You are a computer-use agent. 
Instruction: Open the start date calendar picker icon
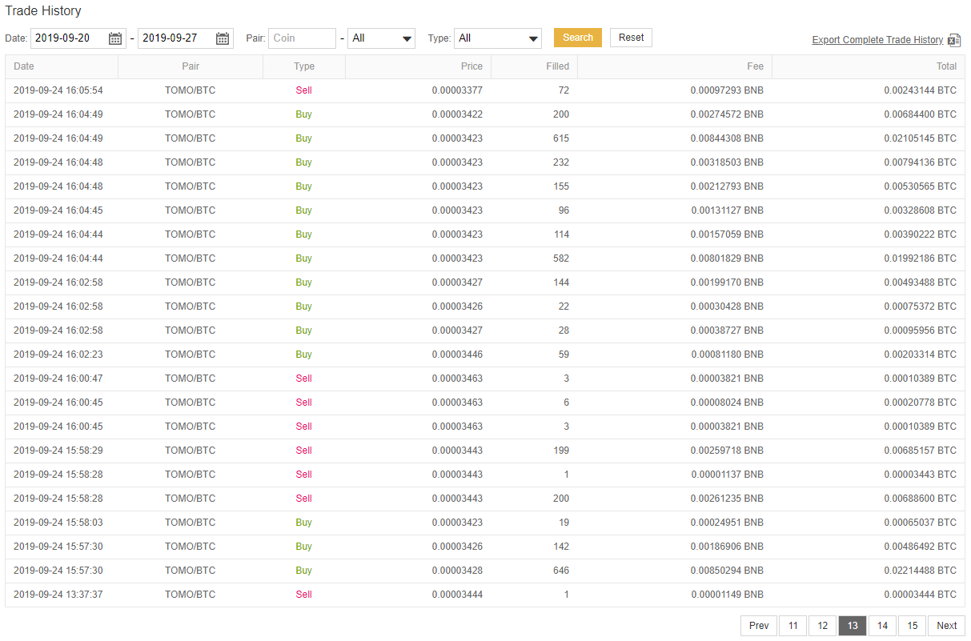click(115, 38)
